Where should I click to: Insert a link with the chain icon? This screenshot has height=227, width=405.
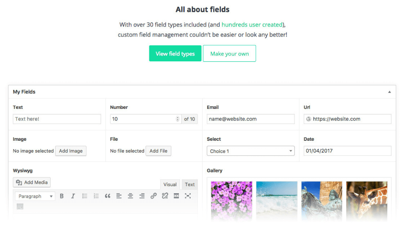point(154,196)
